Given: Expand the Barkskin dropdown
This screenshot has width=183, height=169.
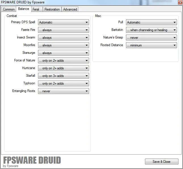Looking at the screenshot, I should click(x=151, y=30).
